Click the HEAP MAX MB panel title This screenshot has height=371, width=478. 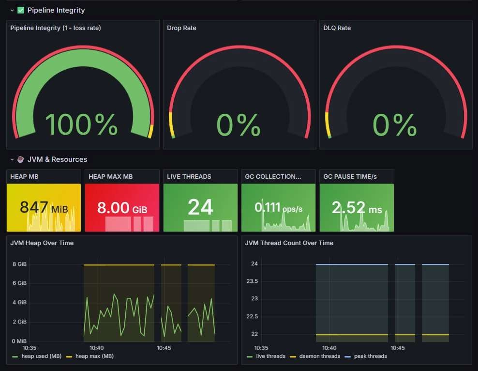(x=110, y=176)
